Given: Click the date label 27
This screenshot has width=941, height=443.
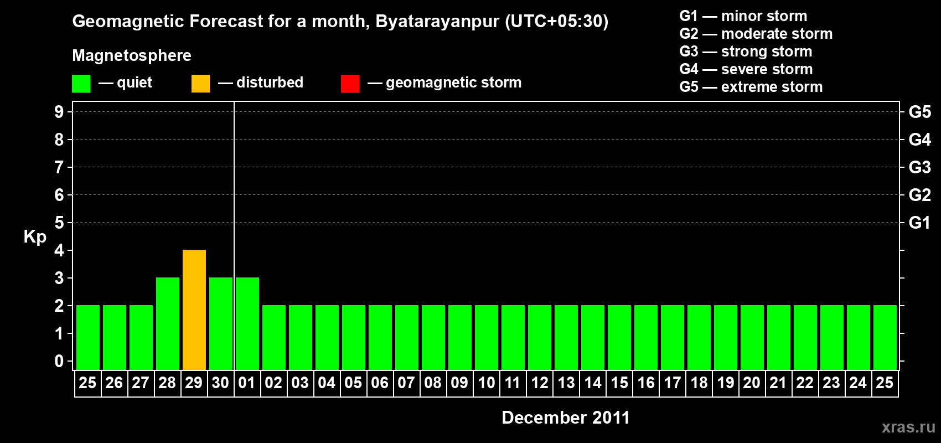Looking at the screenshot, I should click(141, 383).
